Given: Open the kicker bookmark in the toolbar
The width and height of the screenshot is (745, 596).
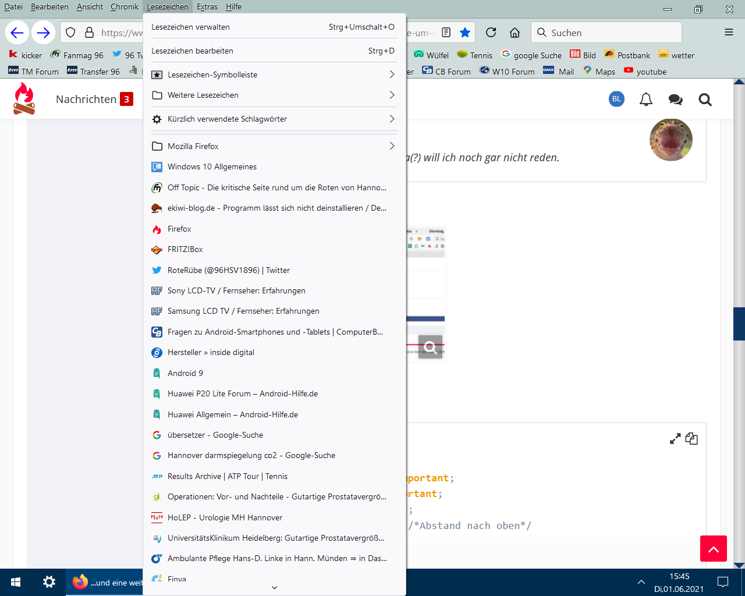Looking at the screenshot, I should [x=26, y=55].
